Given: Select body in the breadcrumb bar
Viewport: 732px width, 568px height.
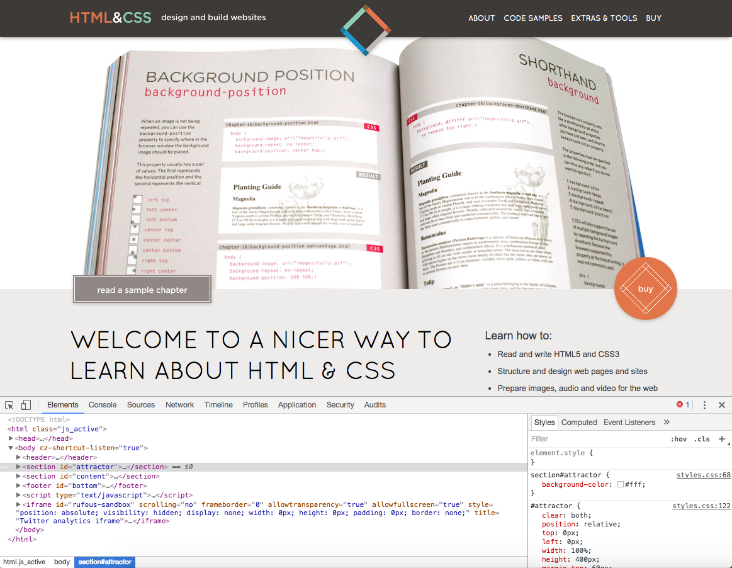Looking at the screenshot, I should coord(62,562).
